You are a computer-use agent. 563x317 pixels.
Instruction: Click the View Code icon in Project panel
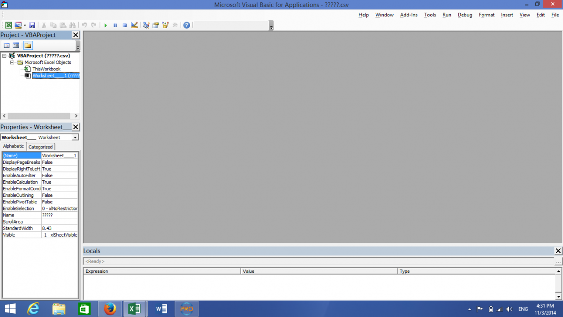(7, 46)
